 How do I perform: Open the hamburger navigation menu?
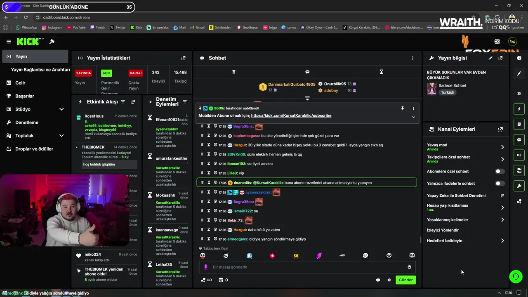[9, 42]
